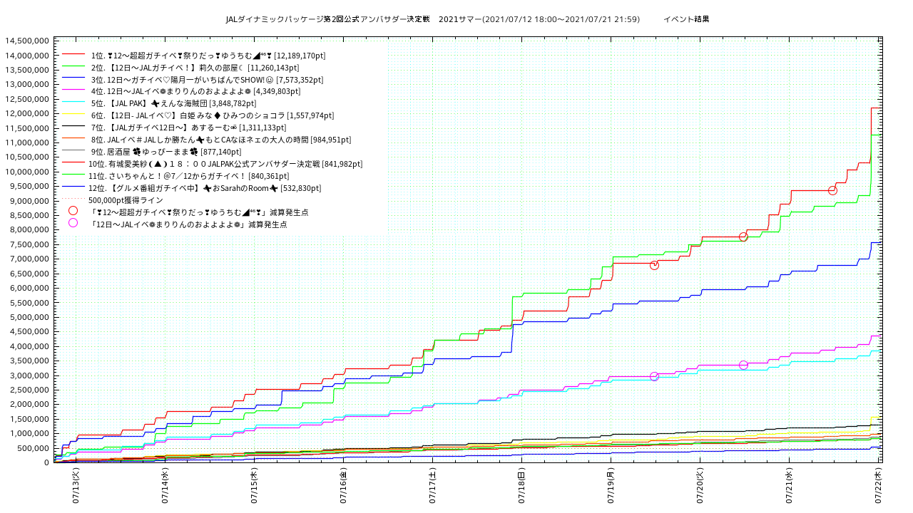Click the ゆうちむ '減算発生点' legend label

199,212
